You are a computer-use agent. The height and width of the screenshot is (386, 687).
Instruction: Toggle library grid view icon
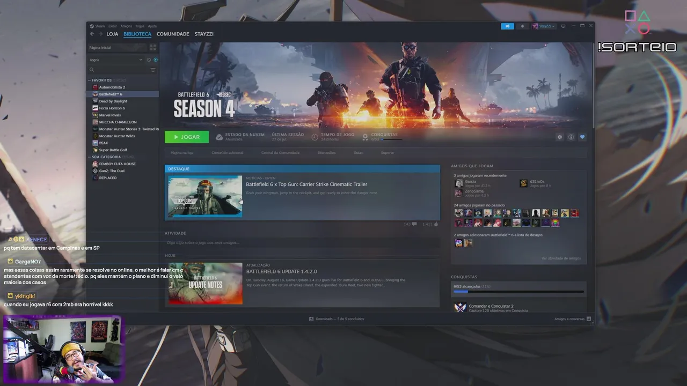[153, 48]
